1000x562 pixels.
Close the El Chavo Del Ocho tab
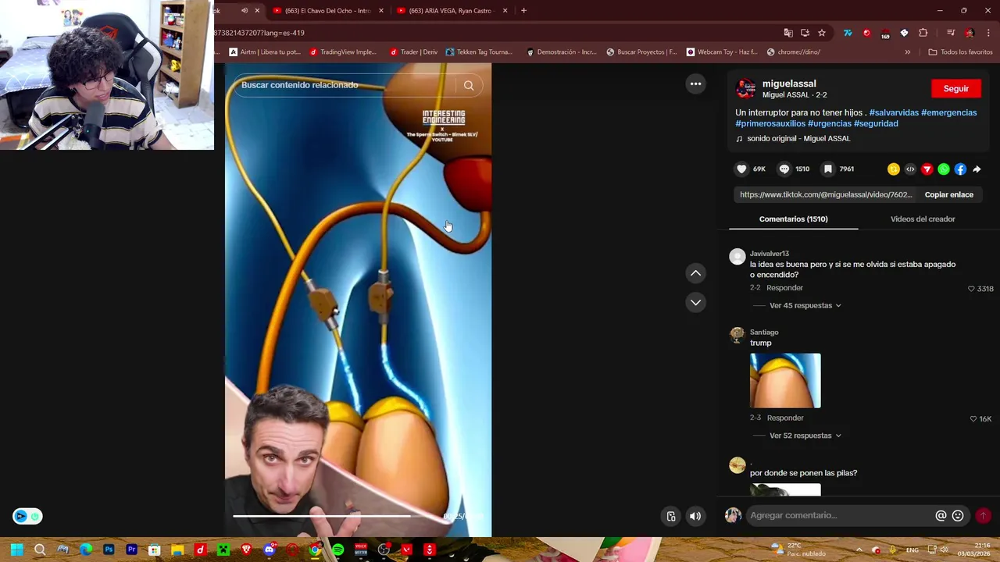pos(380,11)
